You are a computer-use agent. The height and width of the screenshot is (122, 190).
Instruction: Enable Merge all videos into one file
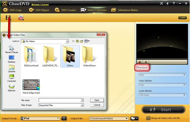(x=148, y=118)
